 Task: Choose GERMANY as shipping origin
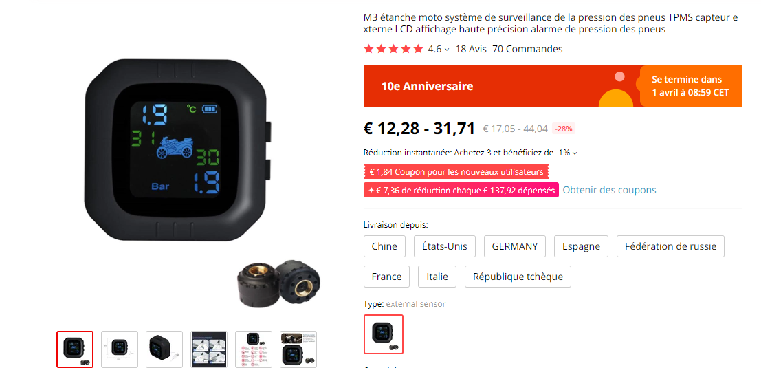(x=514, y=246)
